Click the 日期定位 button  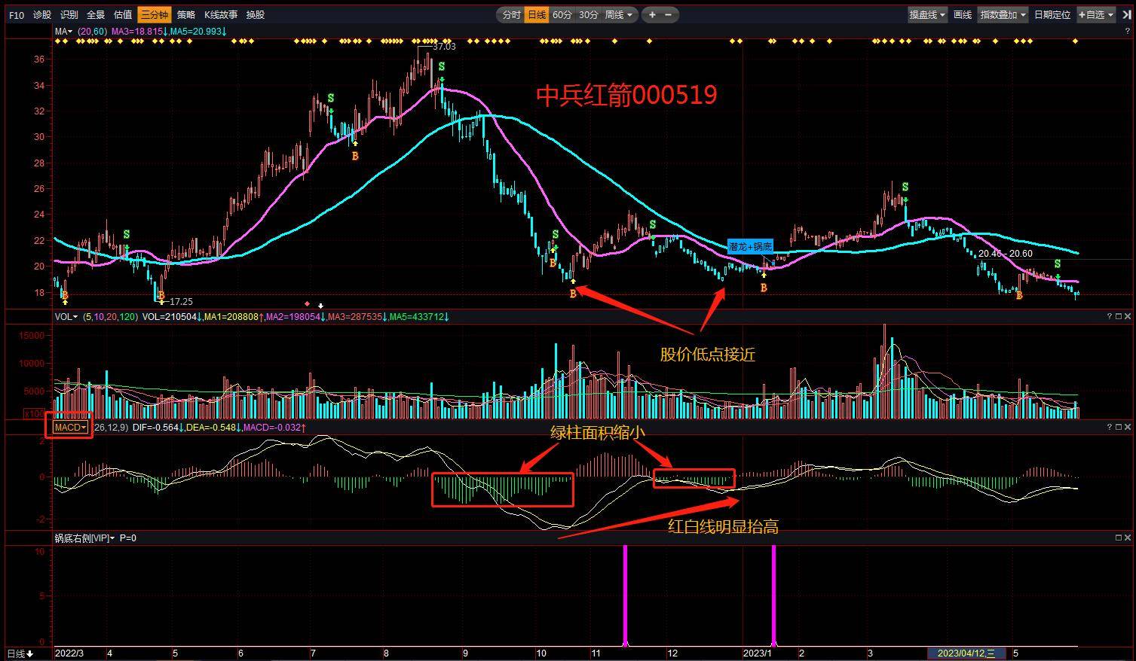[x=1052, y=14]
